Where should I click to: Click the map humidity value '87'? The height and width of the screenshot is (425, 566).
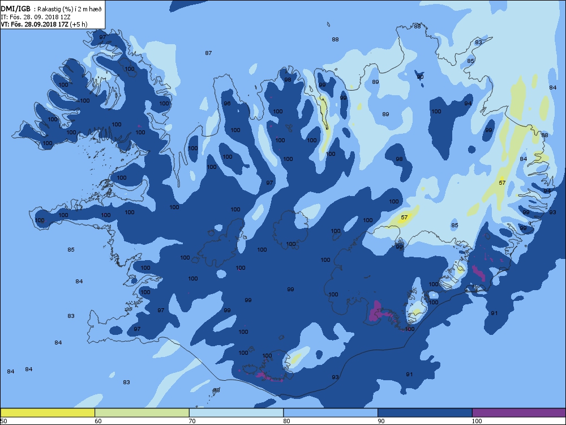coord(208,53)
